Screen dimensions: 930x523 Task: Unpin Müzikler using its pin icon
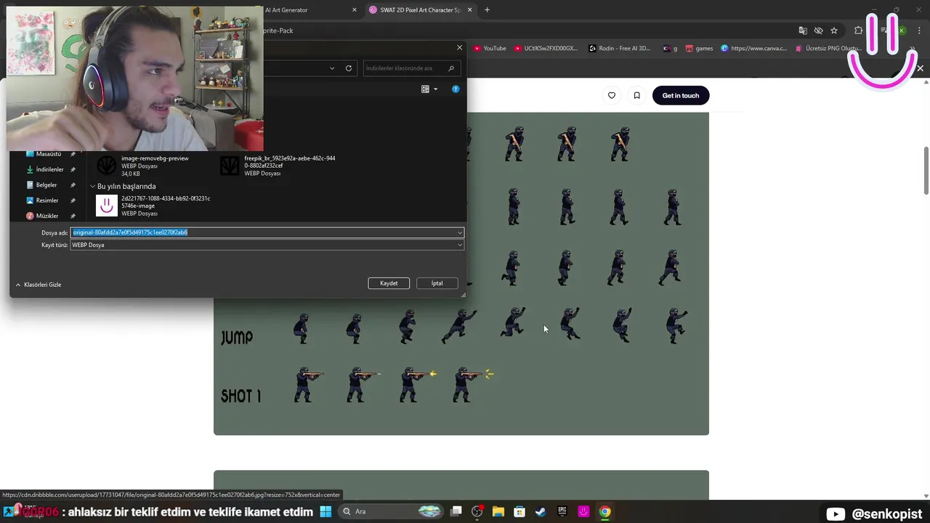pos(73,216)
